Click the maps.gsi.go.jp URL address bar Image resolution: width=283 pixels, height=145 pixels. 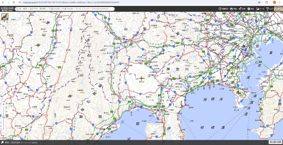click(x=71, y=2)
